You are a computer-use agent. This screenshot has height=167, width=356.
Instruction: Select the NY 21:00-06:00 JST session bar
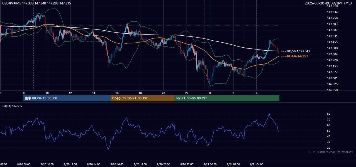[227, 98]
